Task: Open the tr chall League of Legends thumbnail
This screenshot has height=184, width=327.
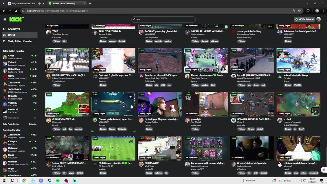Action: pos(298,104)
